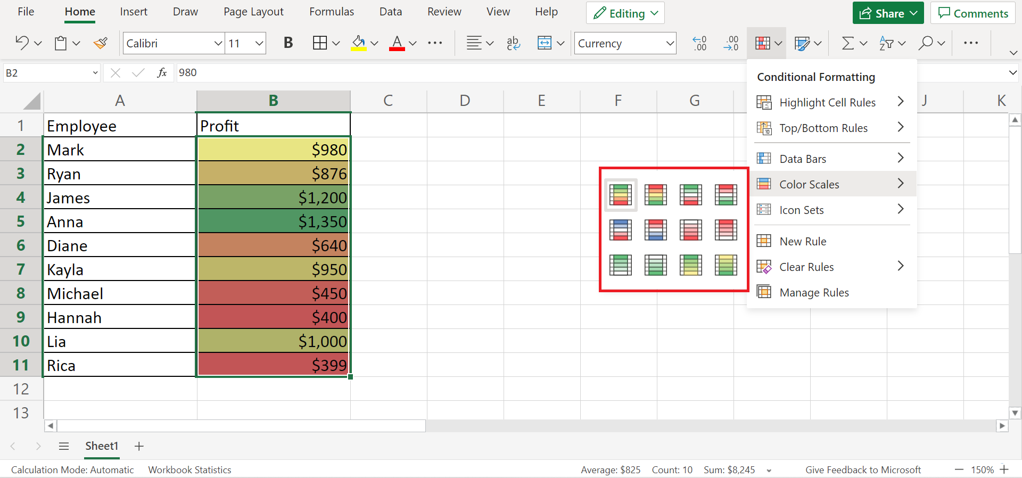Screen dimensions: 1022x478
Task: Click the green Share button
Action: tap(888, 13)
